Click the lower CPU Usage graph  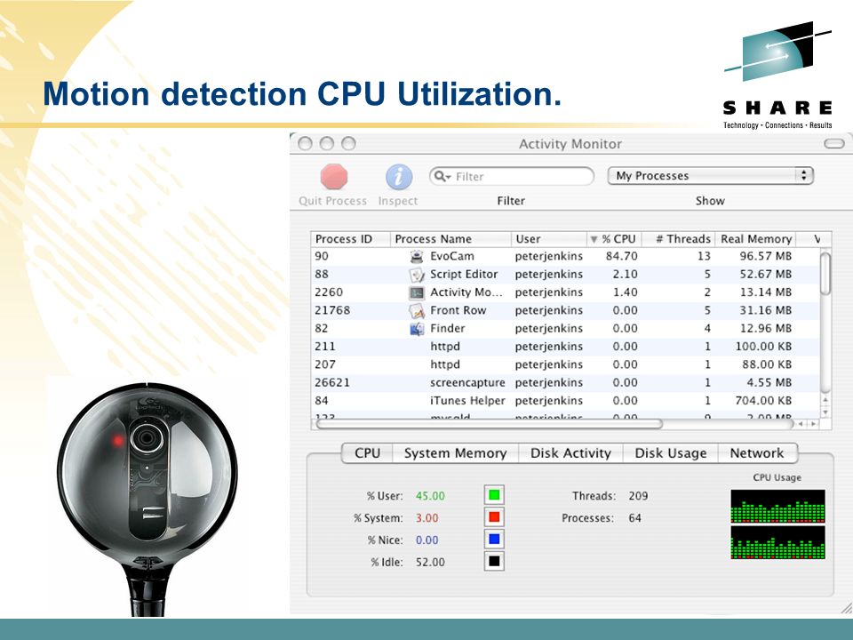(x=777, y=542)
